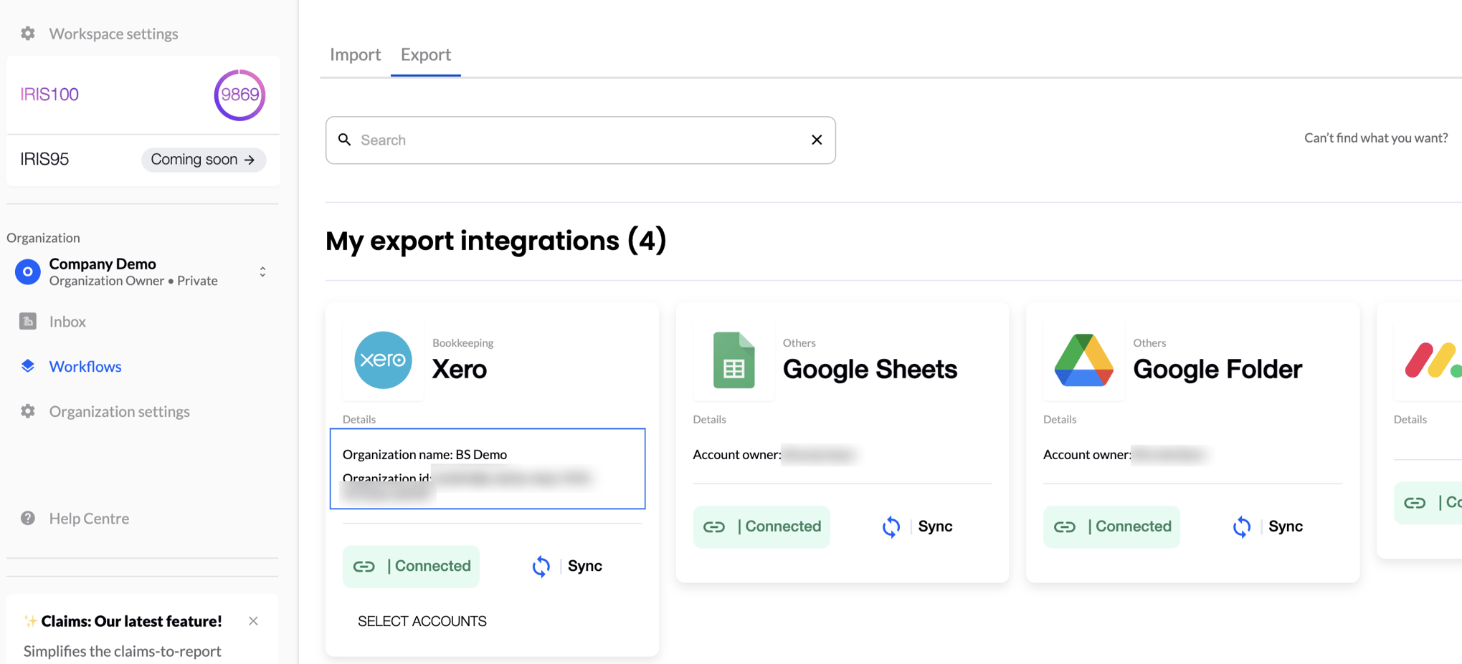Screen dimensions: 1462x664
Task: Click the search magnifier icon
Action: pyautogui.click(x=345, y=140)
